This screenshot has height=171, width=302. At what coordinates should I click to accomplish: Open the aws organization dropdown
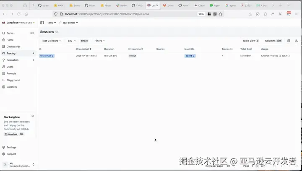click(x=52, y=23)
